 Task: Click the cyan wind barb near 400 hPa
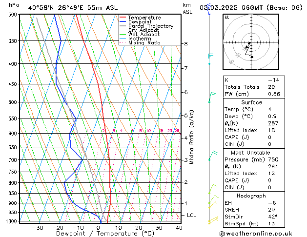(210, 59)
